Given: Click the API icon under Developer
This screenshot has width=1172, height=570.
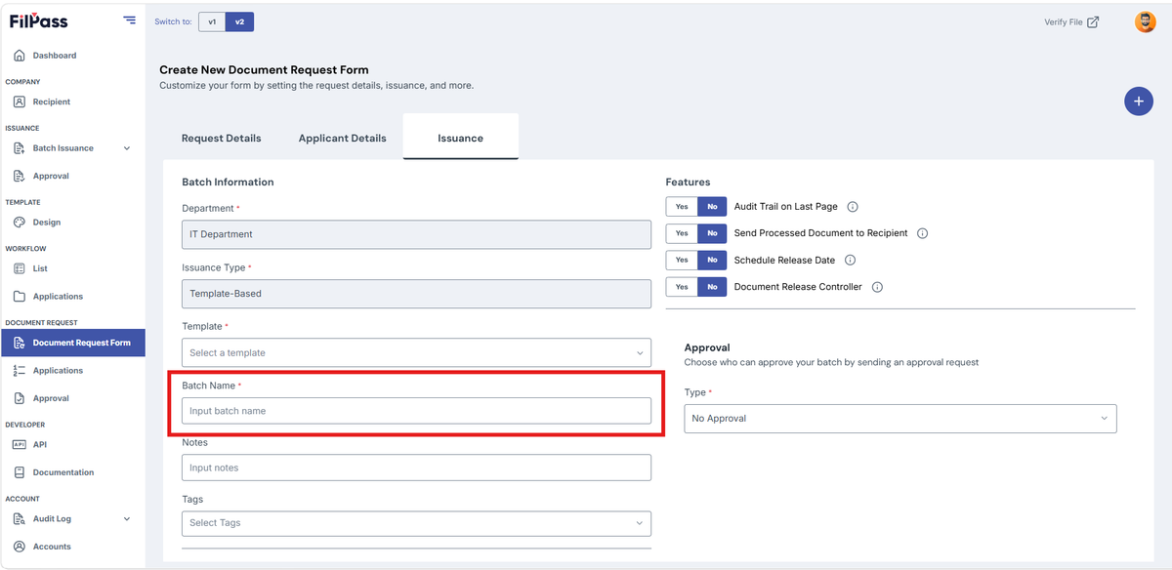Looking at the screenshot, I should coord(19,444).
